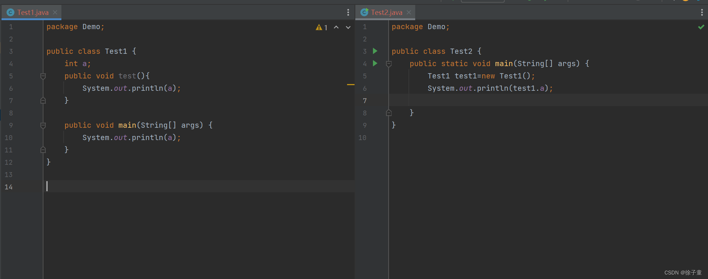Click 'package Demo;' line in Test1

pos(75,27)
